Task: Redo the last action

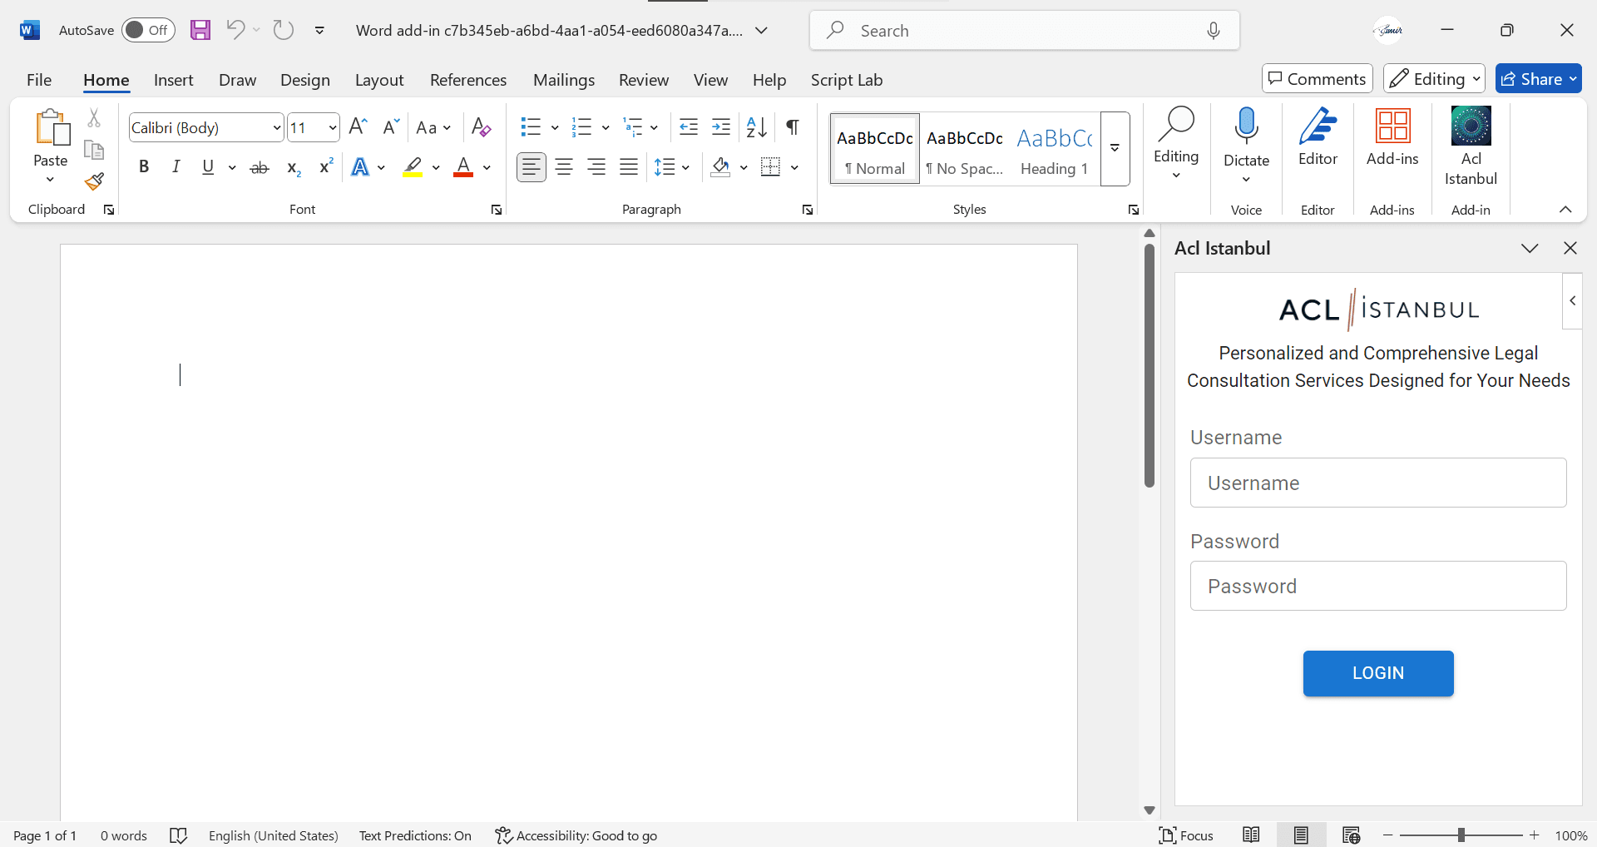Action: coord(284,30)
